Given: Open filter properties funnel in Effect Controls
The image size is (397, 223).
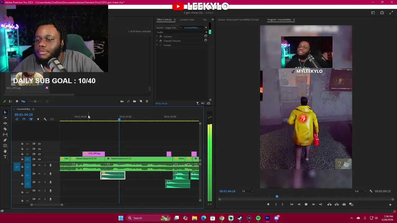Looking at the screenshot, I should pyautogui.click(x=198, y=103).
